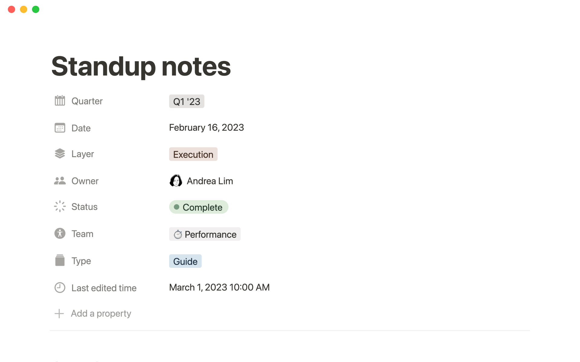This screenshot has height=362, width=580.
Task: Click the Andrea Lim avatar
Action: 176,181
